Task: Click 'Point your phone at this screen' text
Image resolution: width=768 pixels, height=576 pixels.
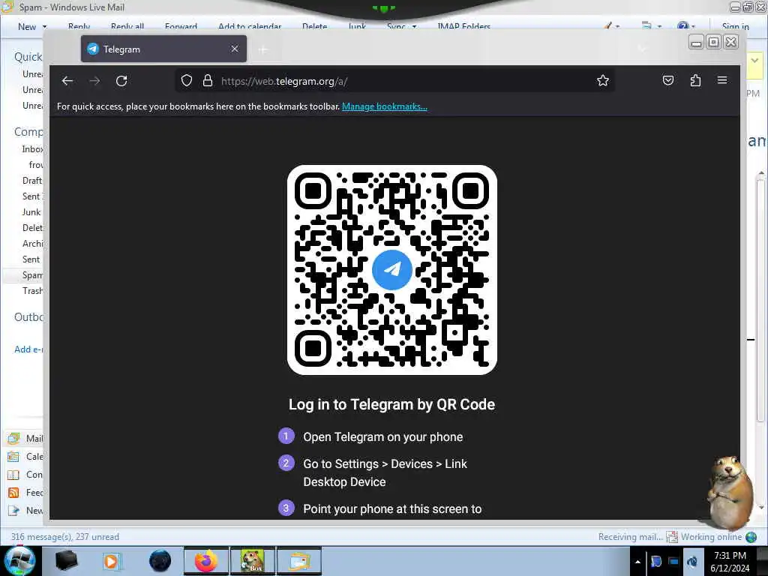Action: click(x=392, y=509)
